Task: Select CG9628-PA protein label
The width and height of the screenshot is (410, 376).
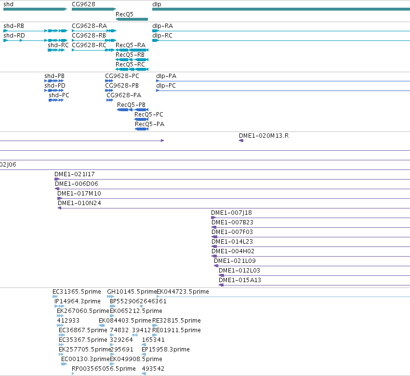Action: coord(124,95)
